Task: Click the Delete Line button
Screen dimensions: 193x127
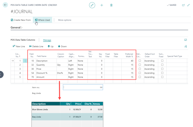Action: (36, 46)
